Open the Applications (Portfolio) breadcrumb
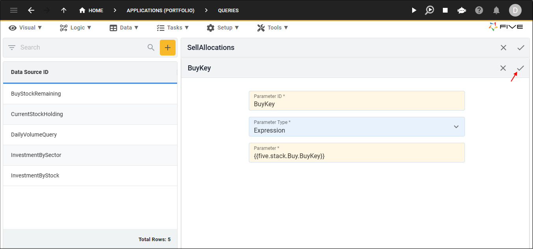The image size is (533, 249). 161,11
